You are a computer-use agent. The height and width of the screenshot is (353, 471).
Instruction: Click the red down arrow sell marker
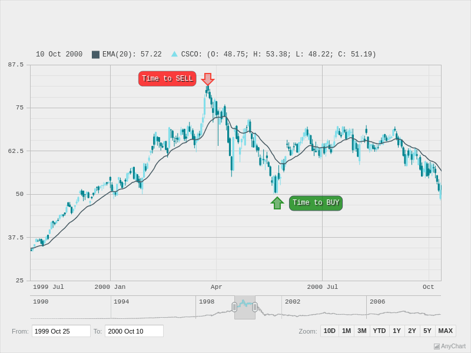pos(208,79)
